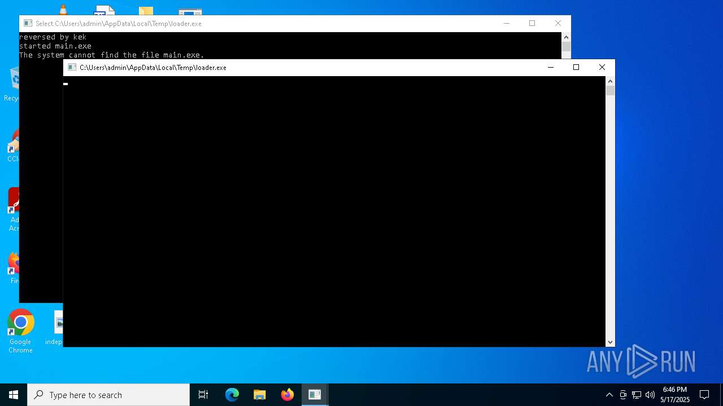This screenshot has height=406, width=723.
Task: Click the 'started main.exe' console line
Action: (x=55, y=46)
